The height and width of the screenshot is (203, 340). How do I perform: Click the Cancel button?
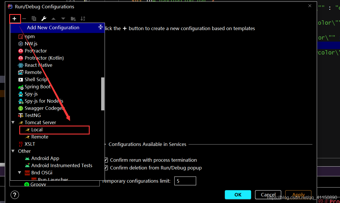pyautogui.click(x=268, y=195)
